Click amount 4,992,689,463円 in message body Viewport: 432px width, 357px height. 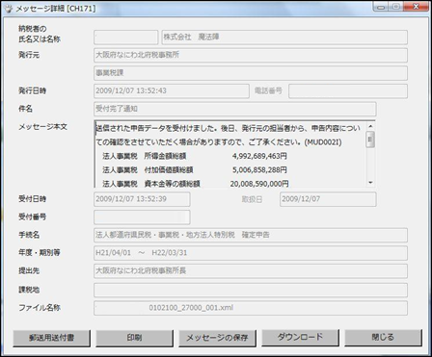259,156
